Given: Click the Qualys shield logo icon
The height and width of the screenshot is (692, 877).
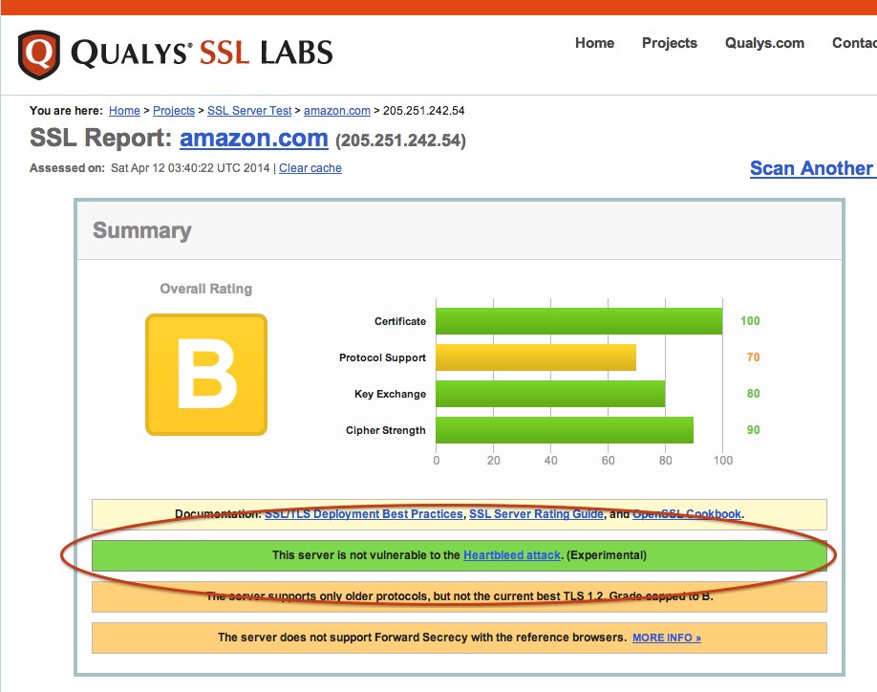Looking at the screenshot, I should tap(38, 54).
